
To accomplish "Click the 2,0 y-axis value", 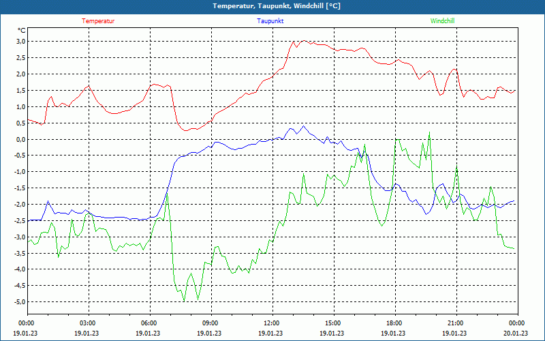I will pyautogui.click(x=21, y=74).
